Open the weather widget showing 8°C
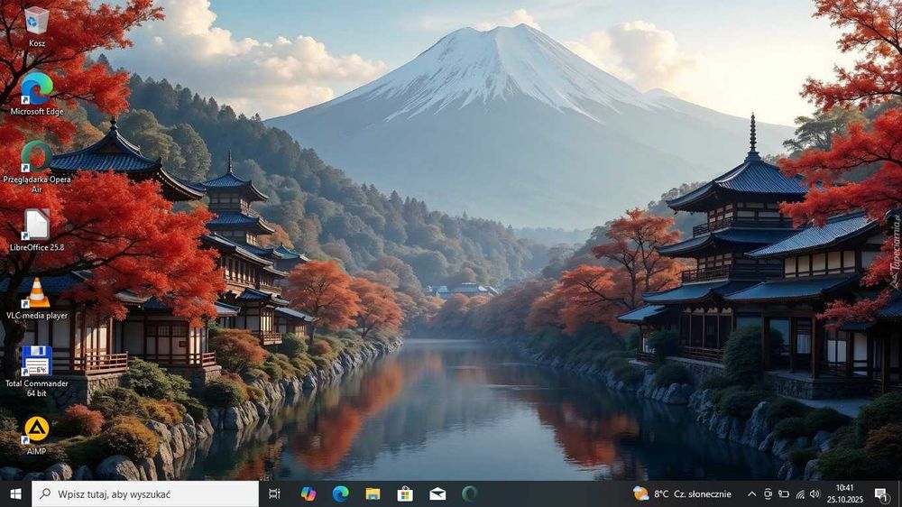Screen dimensions: 902x507 [682, 493]
